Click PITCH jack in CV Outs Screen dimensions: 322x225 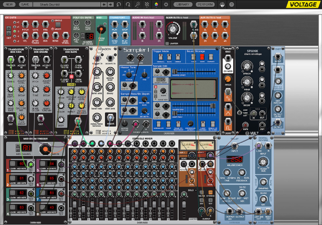pos(25,24)
